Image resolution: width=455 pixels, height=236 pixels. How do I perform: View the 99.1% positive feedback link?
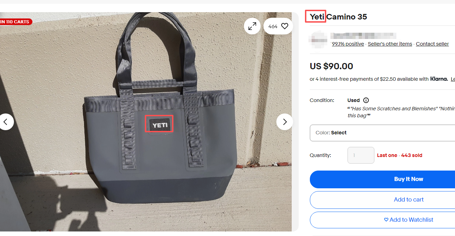click(348, 44)
